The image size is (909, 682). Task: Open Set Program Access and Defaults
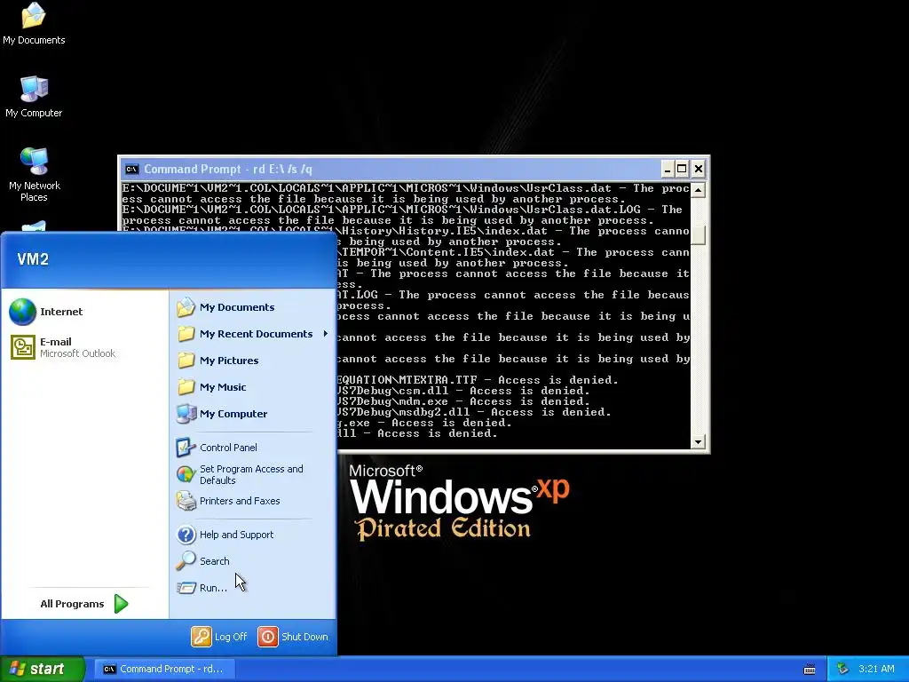click(x=240, y=474)
